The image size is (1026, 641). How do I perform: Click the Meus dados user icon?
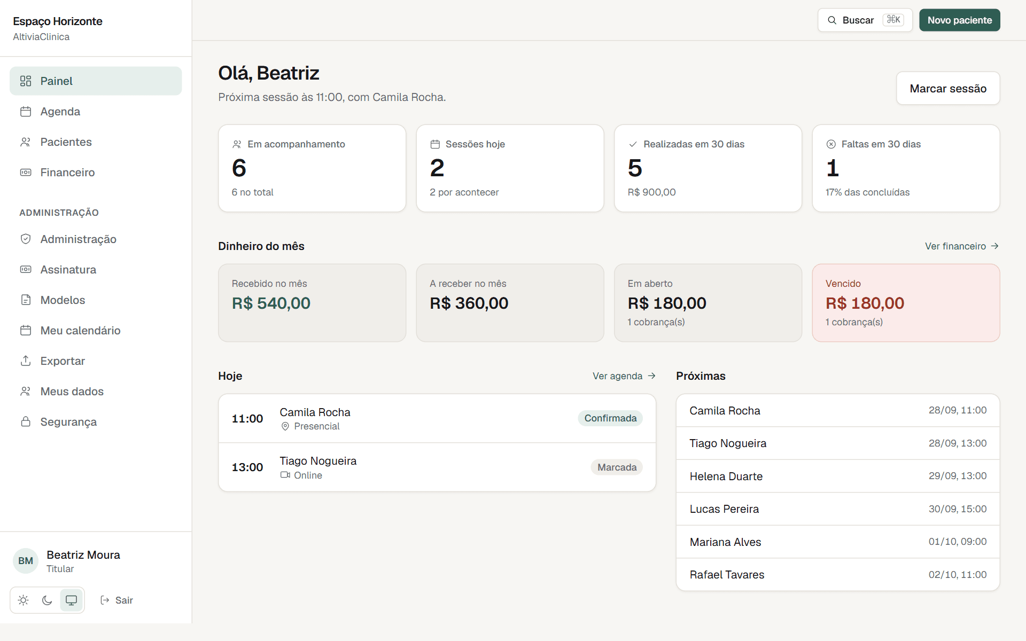click(x=26, y=392)
